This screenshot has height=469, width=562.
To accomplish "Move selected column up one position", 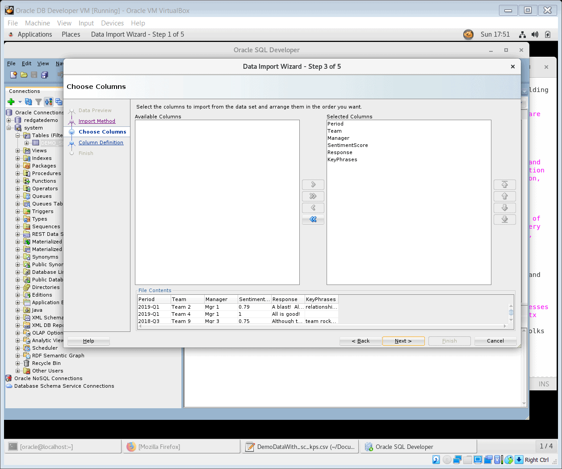I will (x=505, y=196).
